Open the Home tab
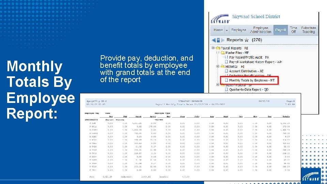This screenshot has width=327, height=184. (218, 30)
